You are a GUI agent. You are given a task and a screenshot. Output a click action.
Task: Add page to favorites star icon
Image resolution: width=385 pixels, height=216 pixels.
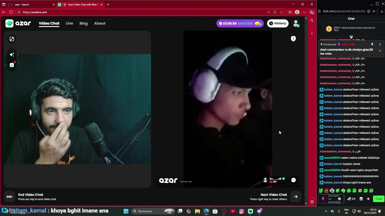[281, 12]
